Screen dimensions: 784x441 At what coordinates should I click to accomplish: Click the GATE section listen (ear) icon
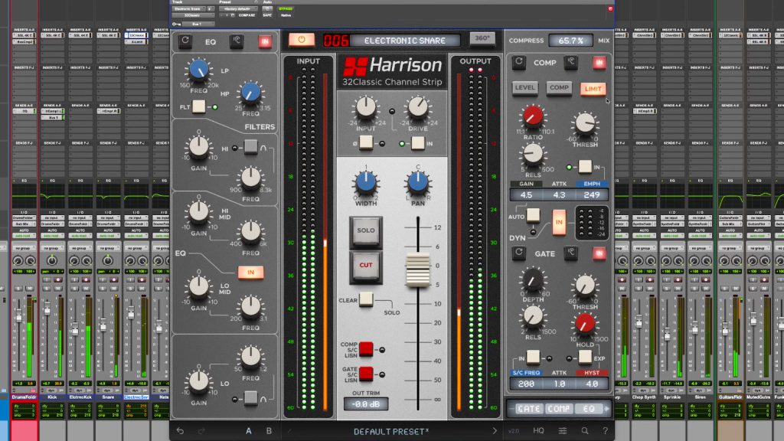click(570, 253)
